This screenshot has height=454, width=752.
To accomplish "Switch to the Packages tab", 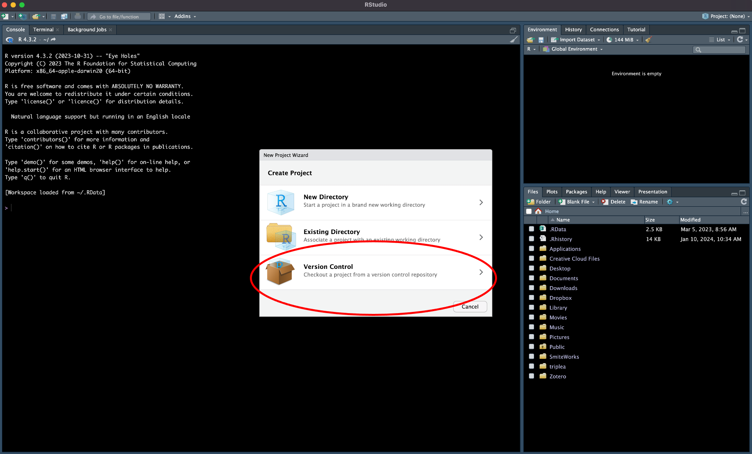I will point(577,192).
